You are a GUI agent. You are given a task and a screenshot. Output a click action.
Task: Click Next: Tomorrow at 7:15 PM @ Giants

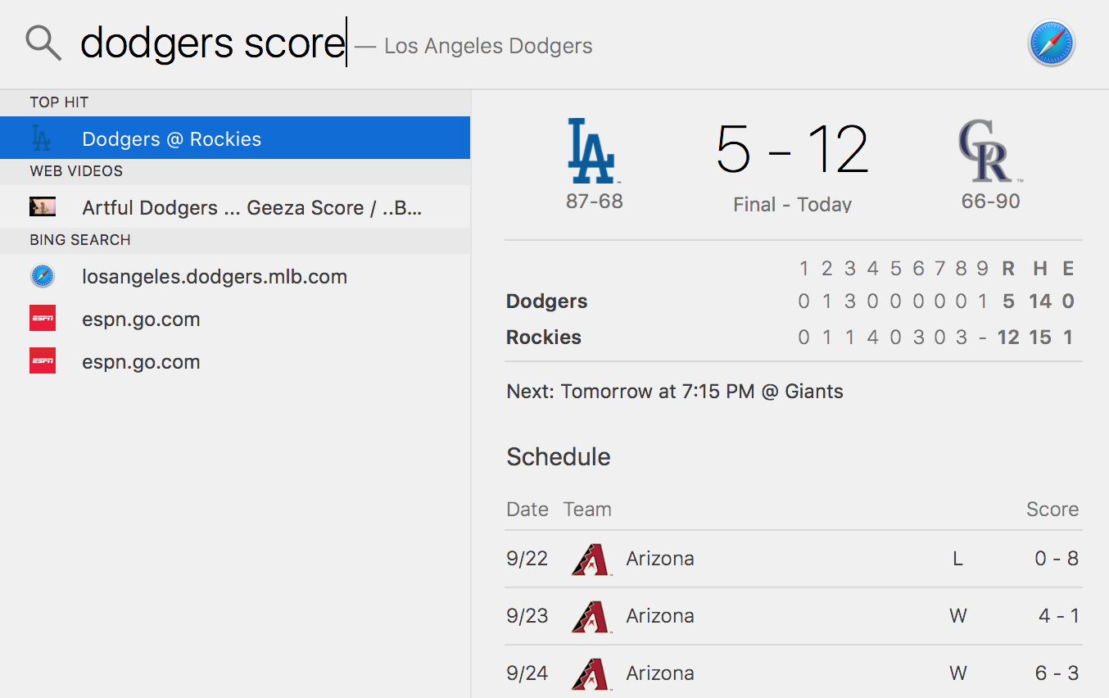tap(675, 392)
